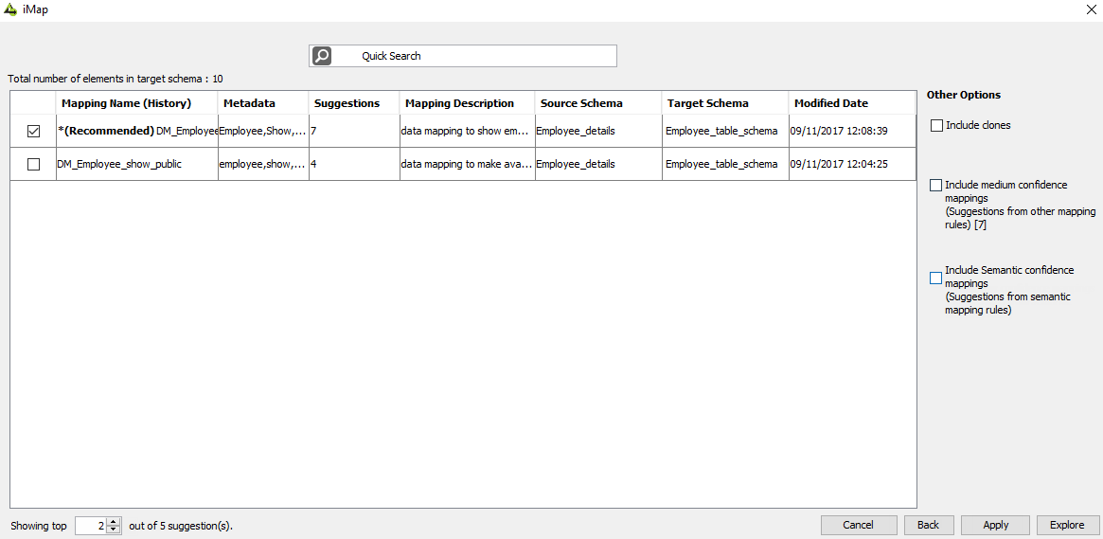Click the Apply button
The height and width of the screenshot is (539, 1103).
point(995,525)
